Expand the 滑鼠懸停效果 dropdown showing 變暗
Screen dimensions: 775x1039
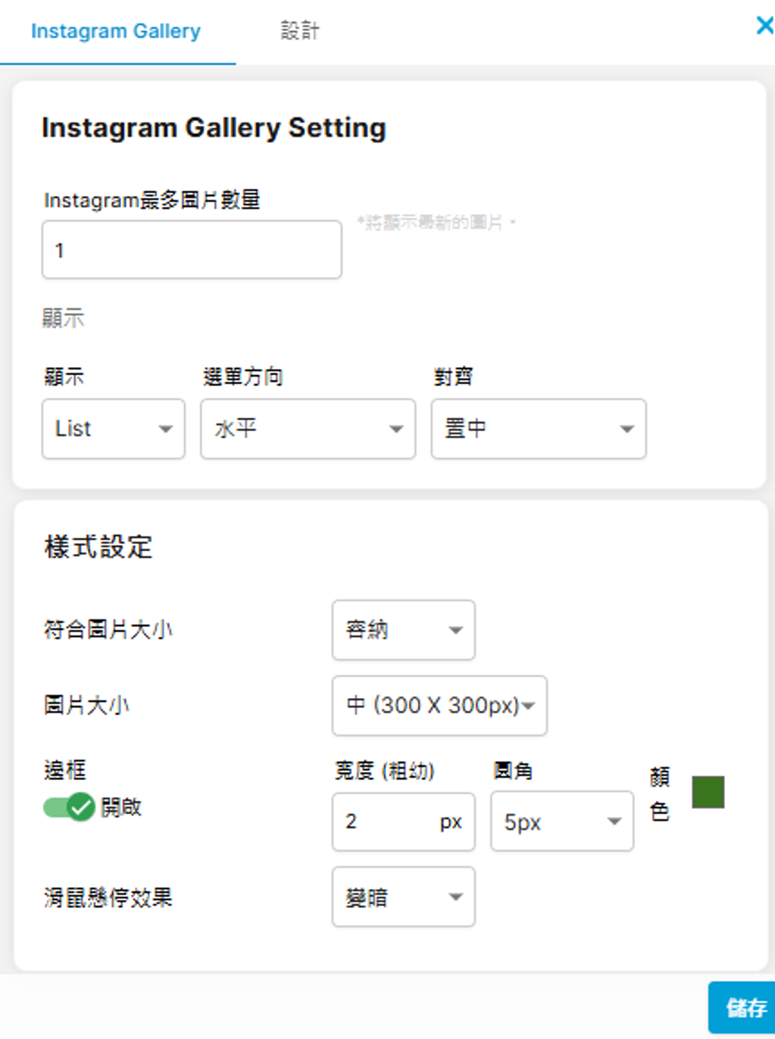tap(403, 897)
